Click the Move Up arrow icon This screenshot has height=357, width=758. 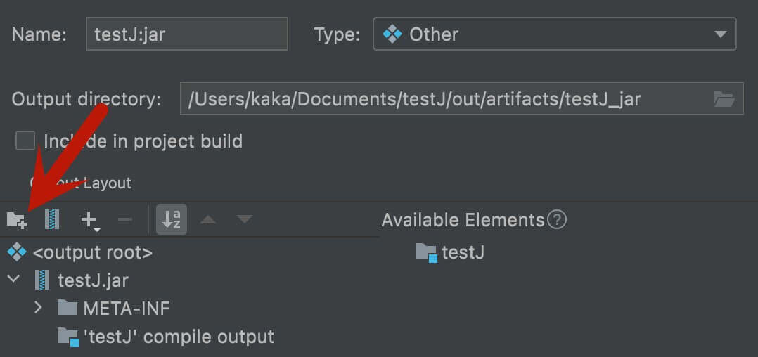(x=207, y=220)
